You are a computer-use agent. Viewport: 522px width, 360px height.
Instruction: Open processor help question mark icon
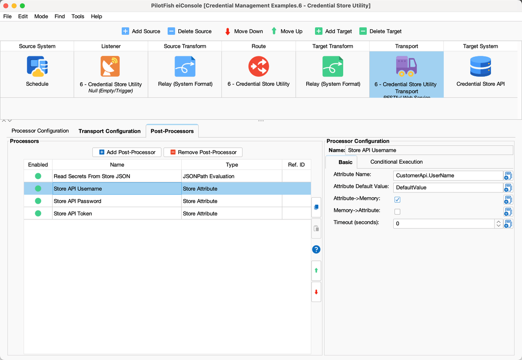pos(316,249)
